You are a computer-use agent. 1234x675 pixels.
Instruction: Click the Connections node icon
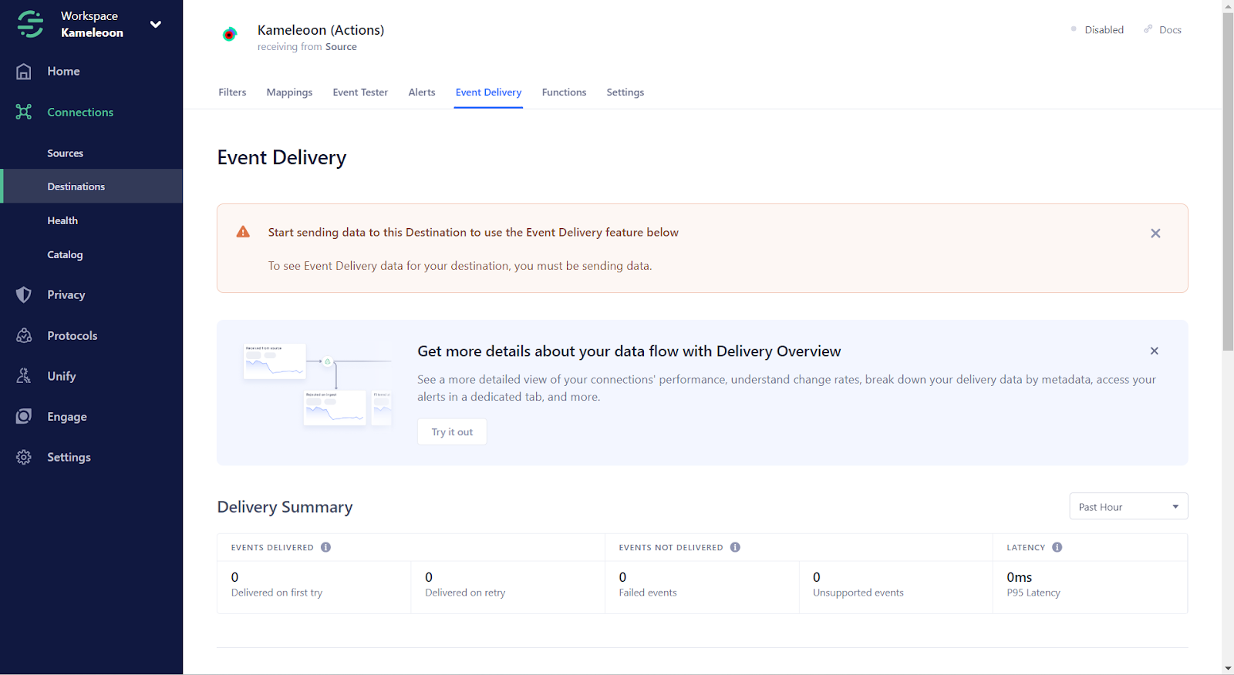pyautogui.click(x=24, y=112)
